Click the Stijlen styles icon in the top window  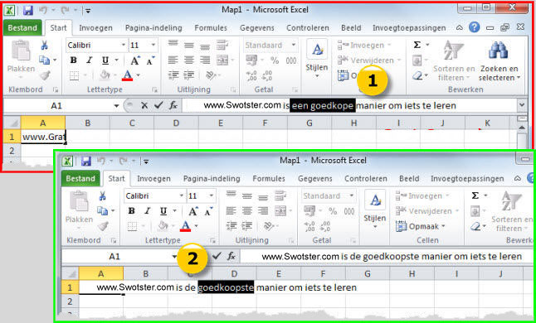(317, 50)
